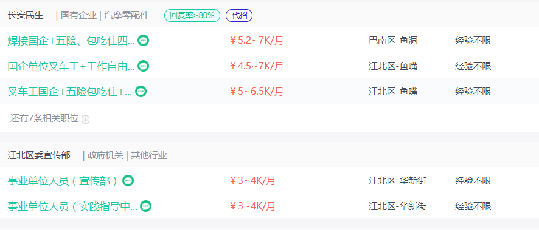Open chat icon beside 叉车工国企 job
This screenshot has height=230, width=539.
tap(141, 92)
